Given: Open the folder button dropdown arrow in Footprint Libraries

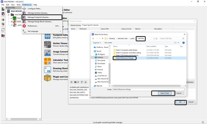Looking at the screenshot, I should 78,82.
